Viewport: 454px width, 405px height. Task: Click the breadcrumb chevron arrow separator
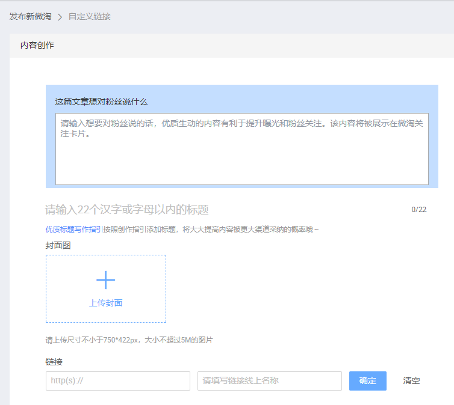click(60, 17)
